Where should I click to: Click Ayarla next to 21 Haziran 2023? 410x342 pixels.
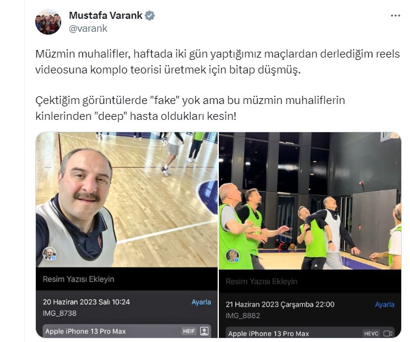[385, 304]
